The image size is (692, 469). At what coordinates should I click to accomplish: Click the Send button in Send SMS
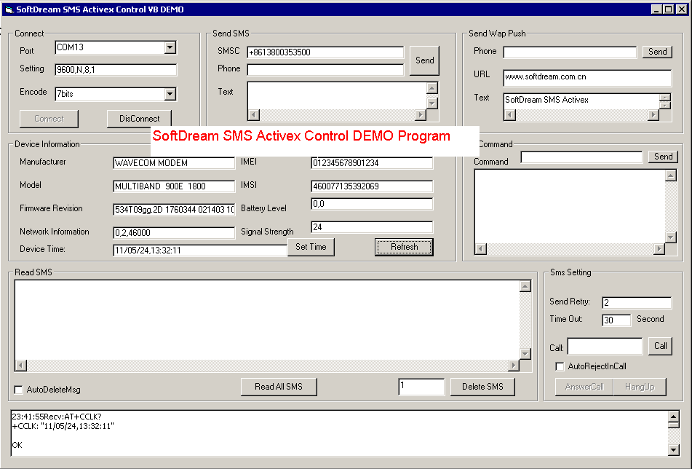424,60
